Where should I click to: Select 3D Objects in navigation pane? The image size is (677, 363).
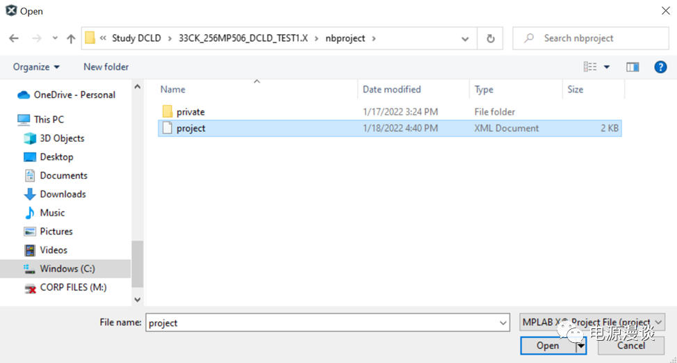62,138
